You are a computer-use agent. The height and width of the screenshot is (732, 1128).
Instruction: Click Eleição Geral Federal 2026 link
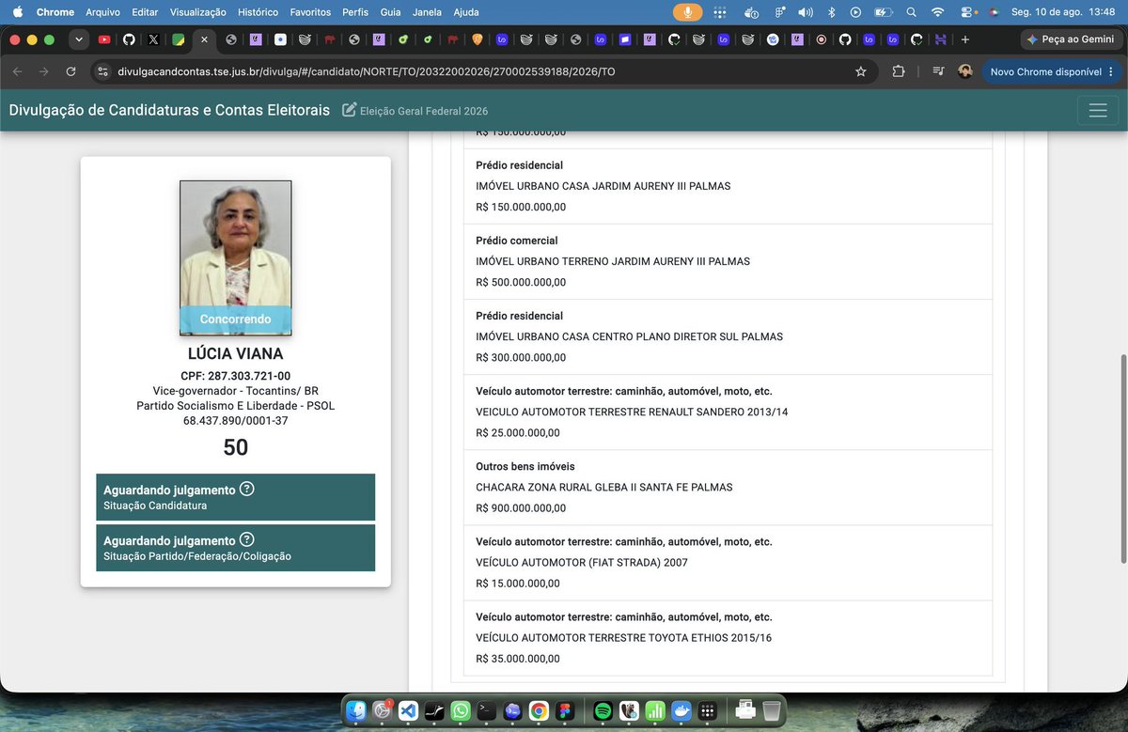[x=424, y=111]
